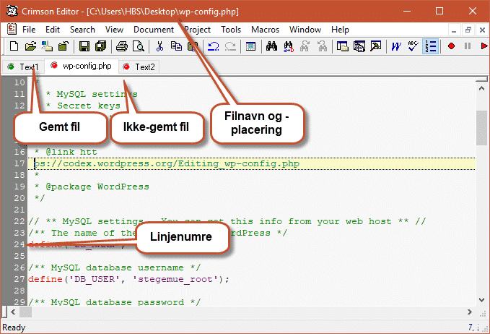Open the Tools menu
This screenshot has width=490, height=334.
231,30
